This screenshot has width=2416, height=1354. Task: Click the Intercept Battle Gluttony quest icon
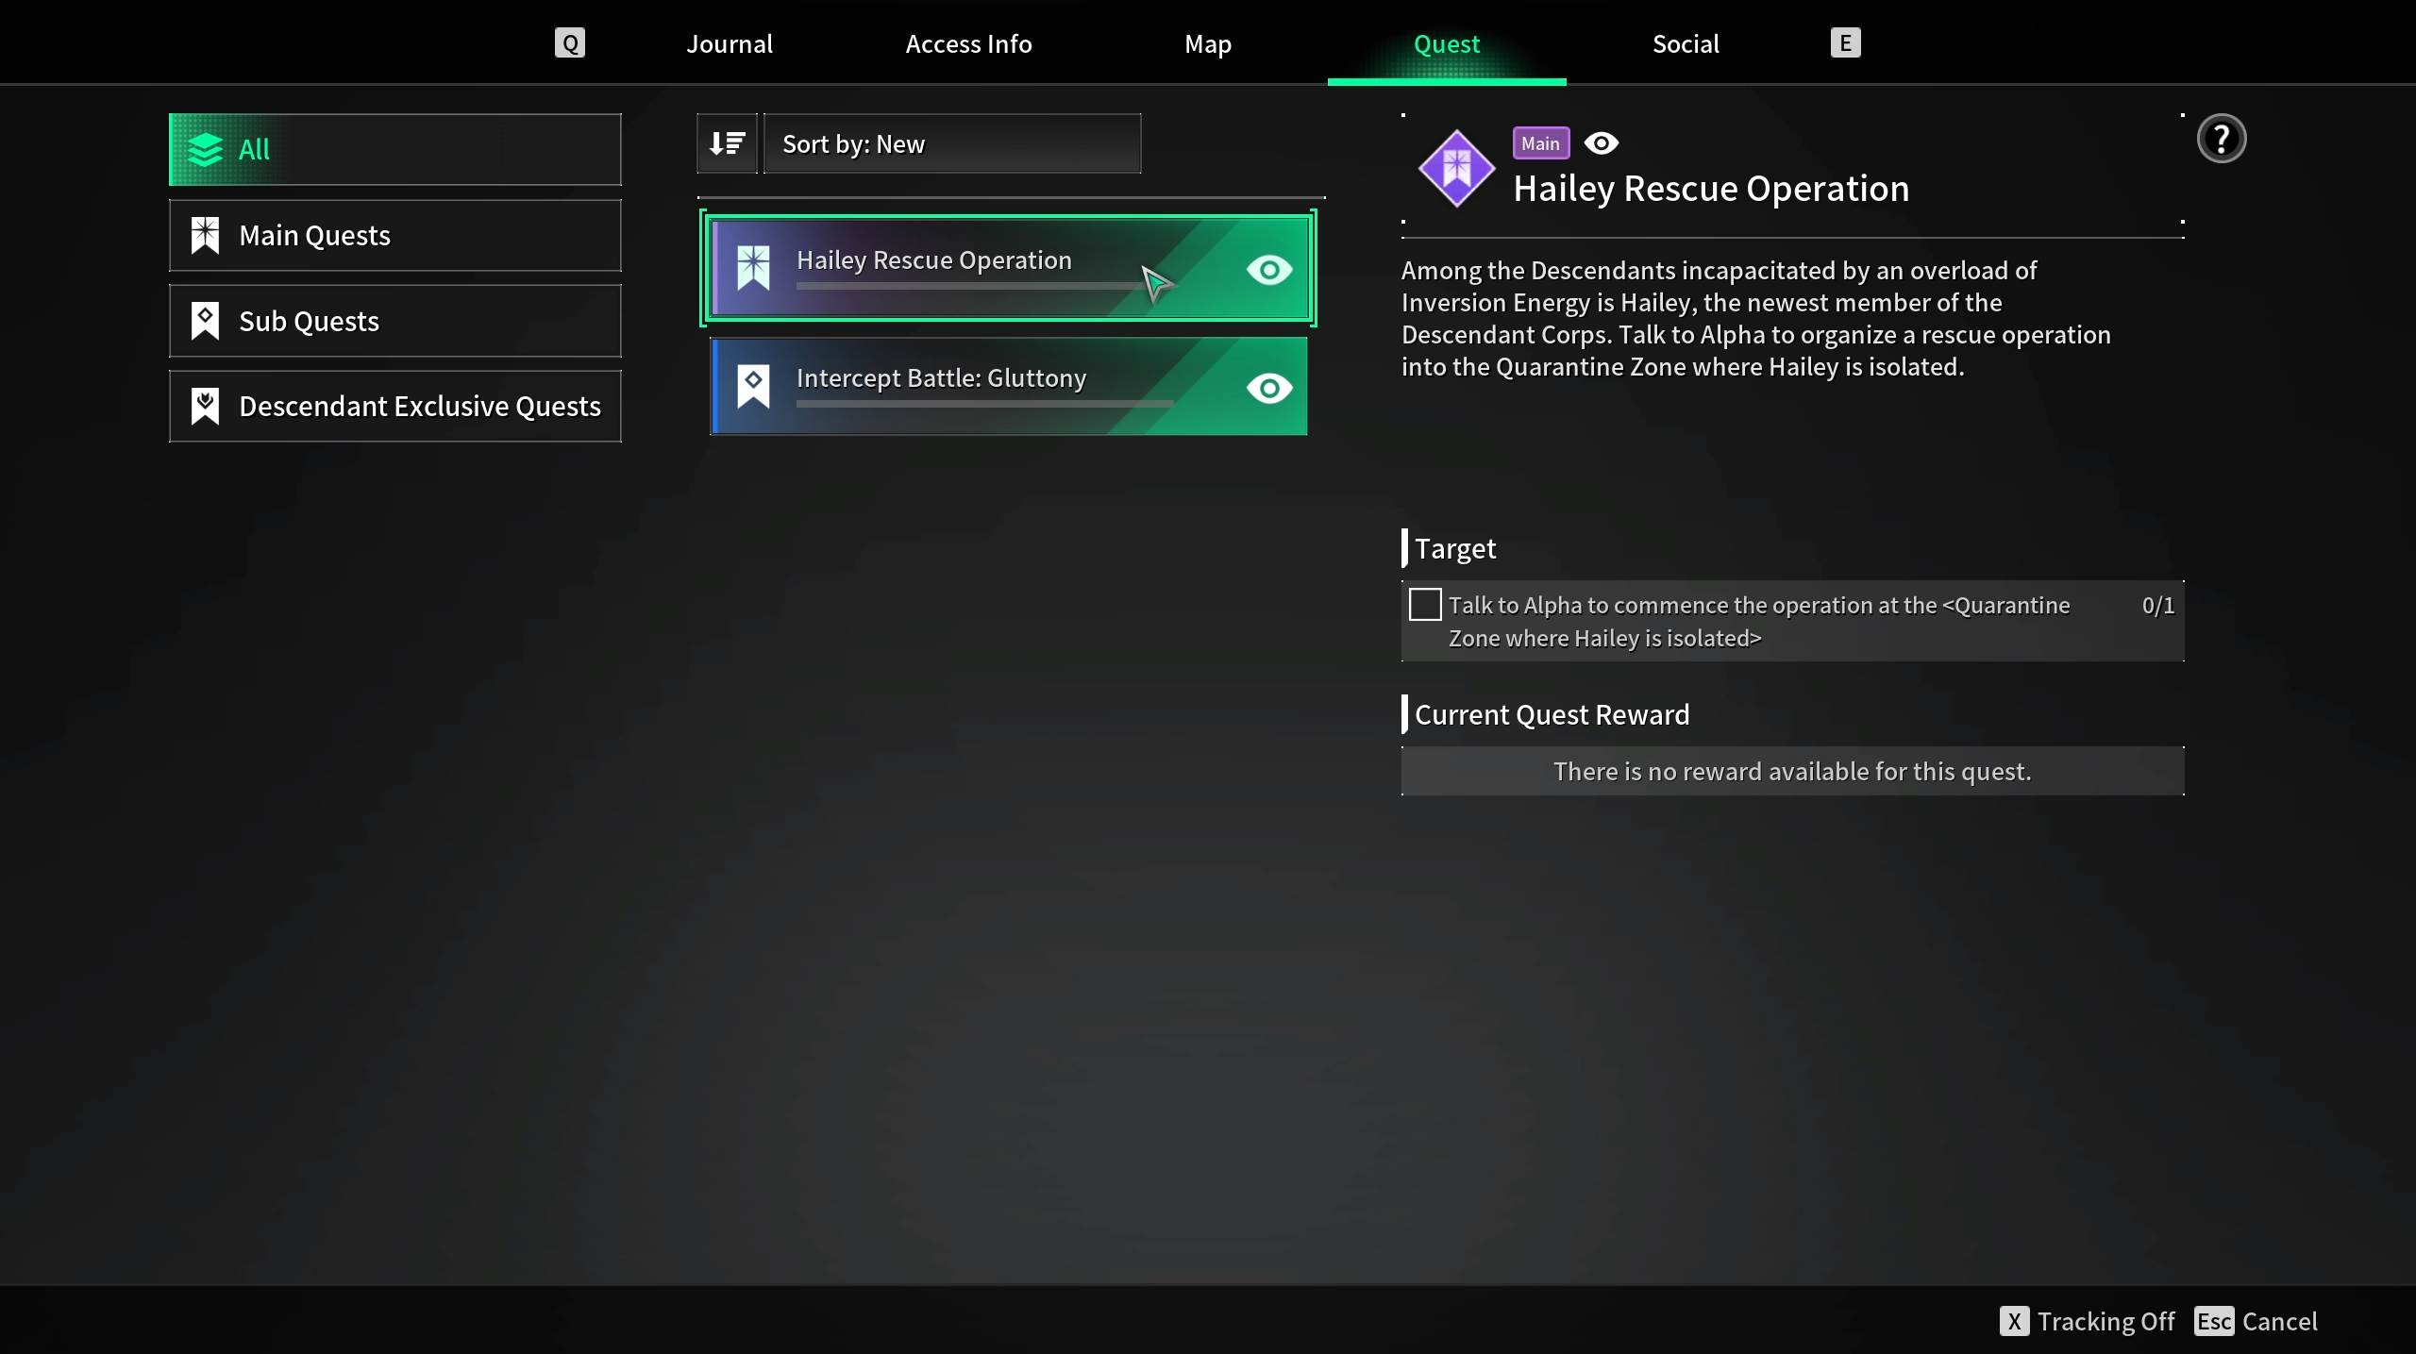tap(753, 385)
